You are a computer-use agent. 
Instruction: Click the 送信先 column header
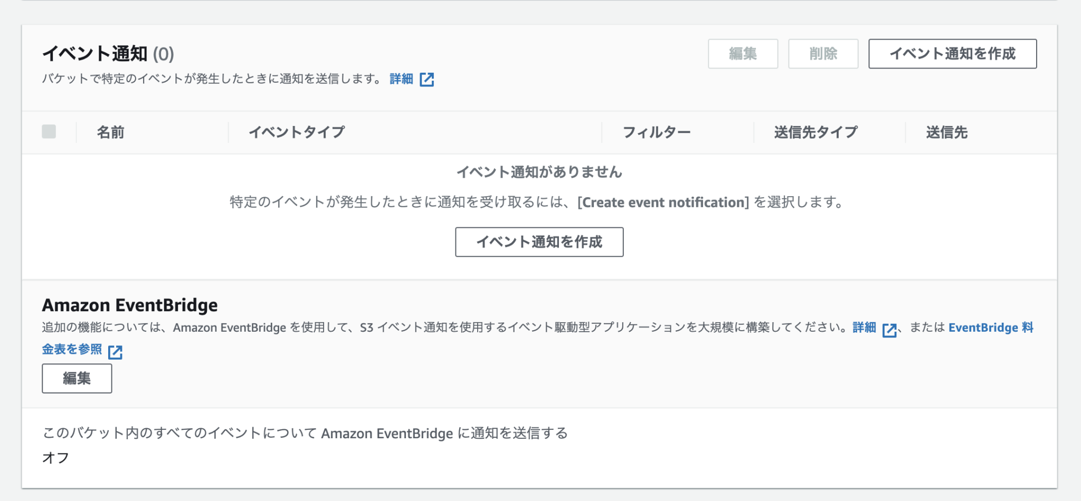(946, 132)
